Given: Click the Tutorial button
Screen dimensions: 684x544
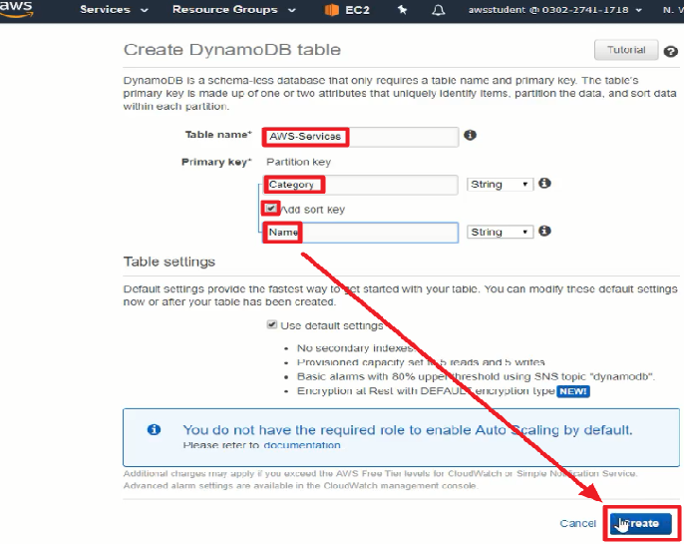Looking at the screenshot, I should click(626, 50).
